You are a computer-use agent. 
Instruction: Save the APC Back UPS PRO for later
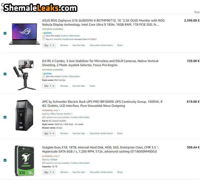(79, 133)
